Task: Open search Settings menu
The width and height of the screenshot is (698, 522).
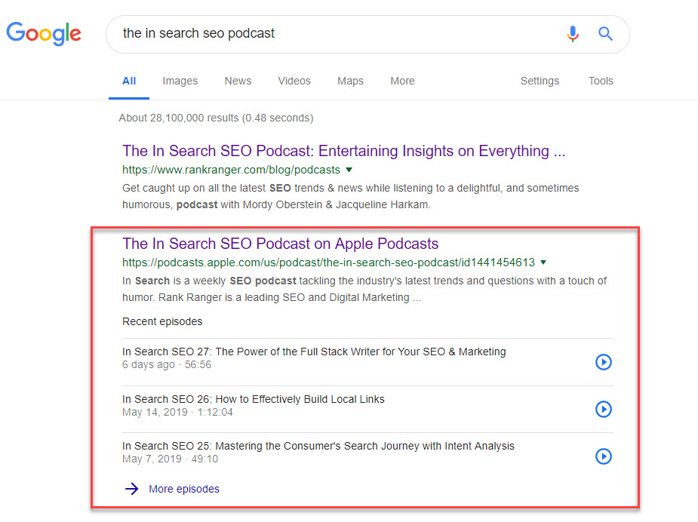Action: (x=540, y=81)
